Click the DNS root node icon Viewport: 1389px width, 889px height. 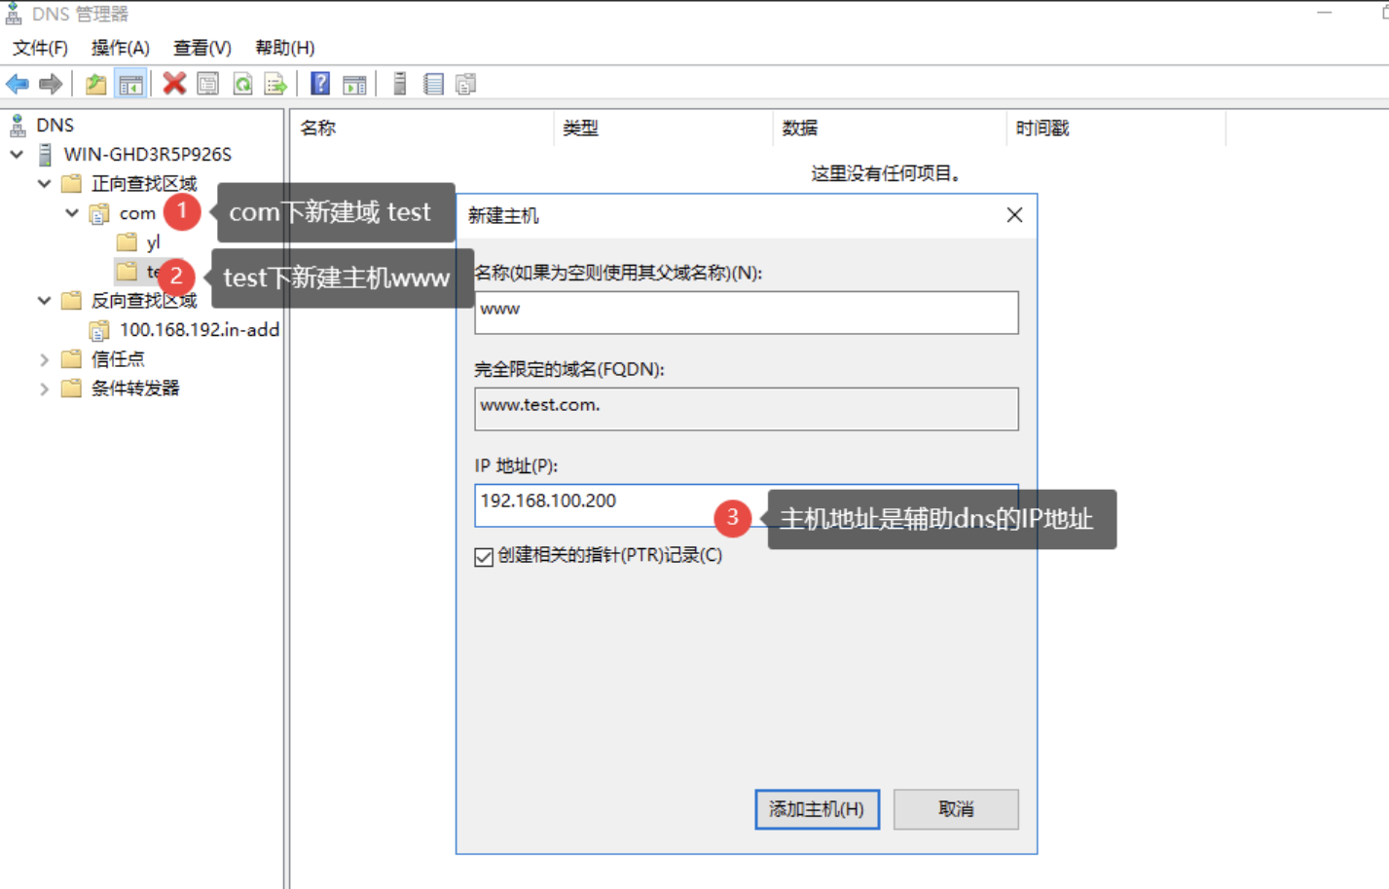(18, 125)
